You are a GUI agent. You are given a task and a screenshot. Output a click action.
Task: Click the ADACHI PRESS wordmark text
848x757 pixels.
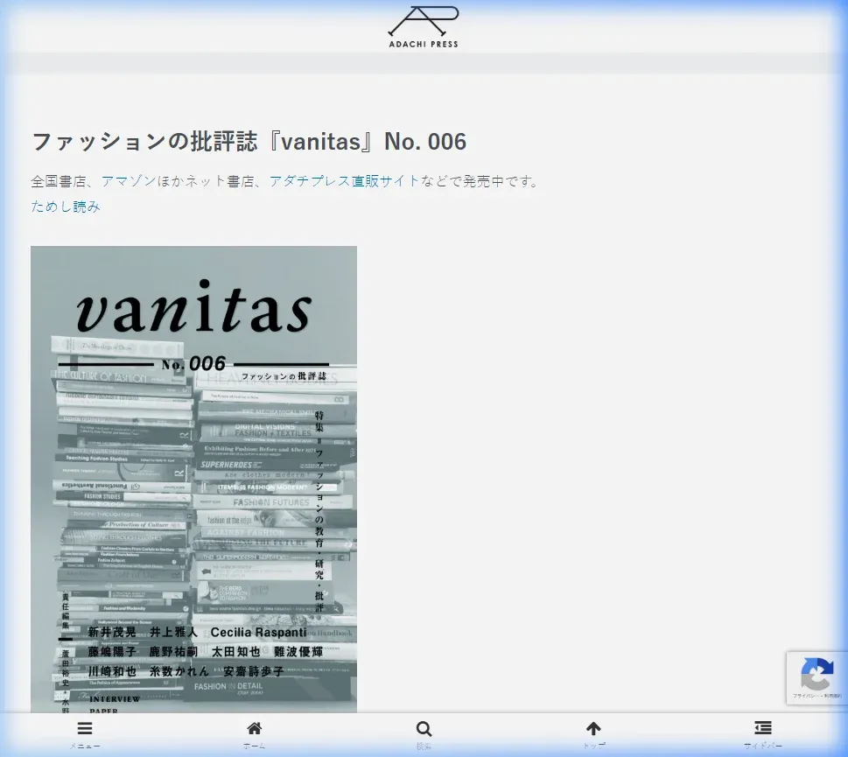(424, 44)
